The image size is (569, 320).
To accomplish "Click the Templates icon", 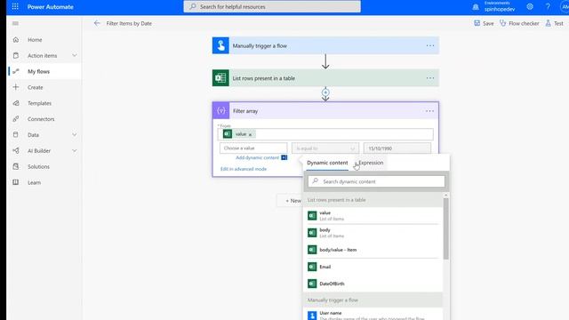I will (16, 103).
